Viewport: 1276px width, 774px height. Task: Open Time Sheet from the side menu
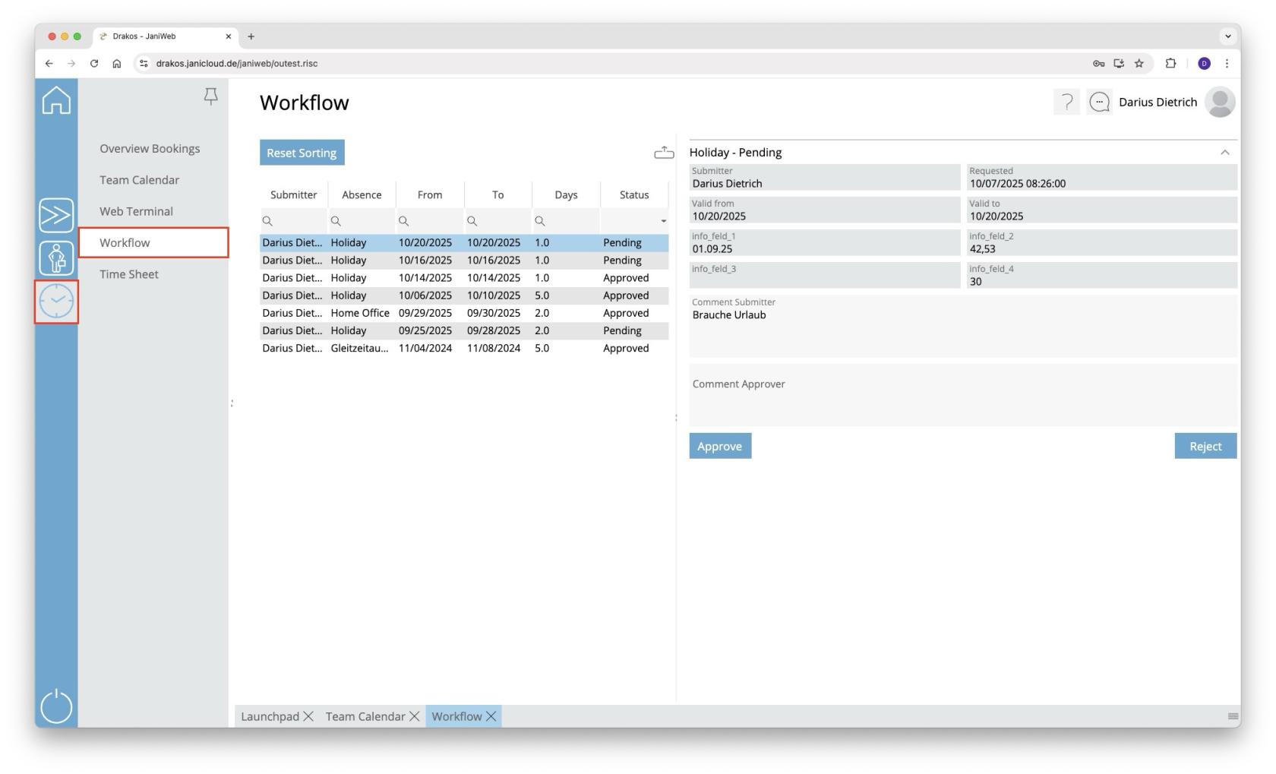click(x=129, y=274)
